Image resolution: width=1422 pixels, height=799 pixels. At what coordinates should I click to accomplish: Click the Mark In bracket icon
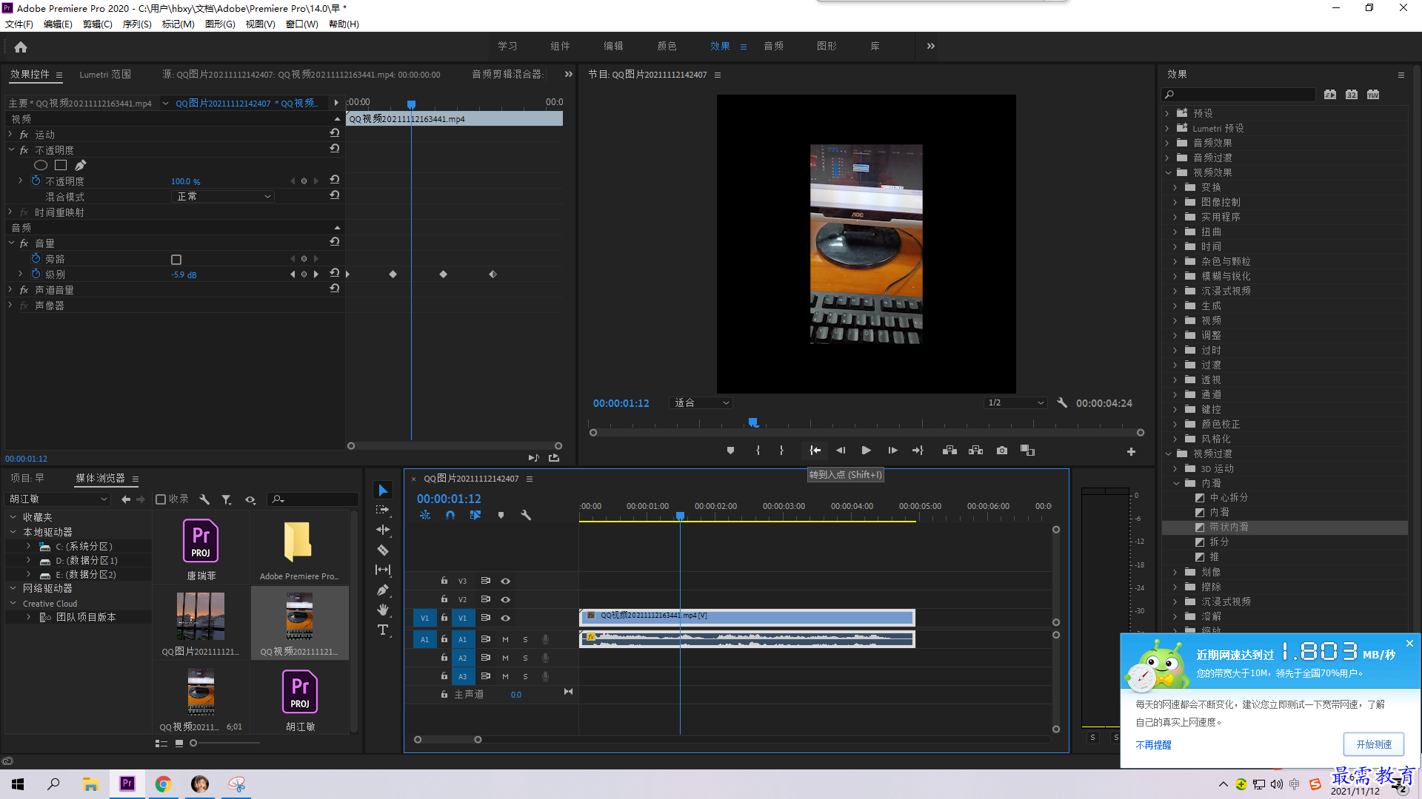(x=758, y=451)
